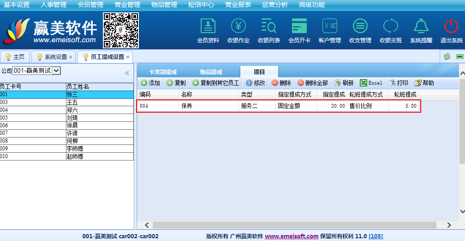This screenshot has height=241, width=465.
Task: Click the 删除全部 delete all button
Action: coord(312,83)
